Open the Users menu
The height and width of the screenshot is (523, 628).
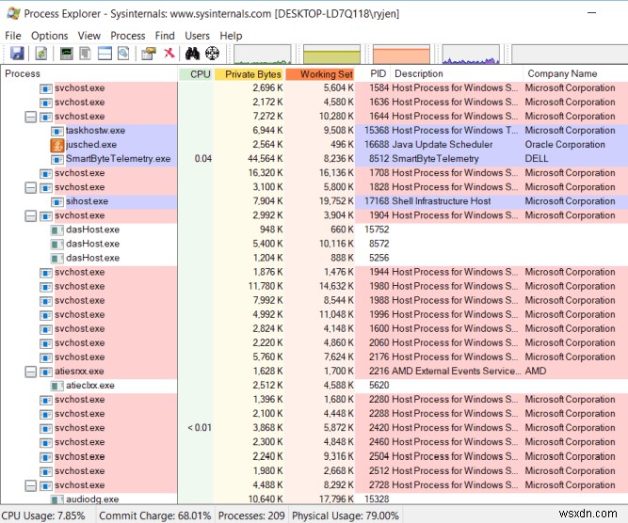(197, 36)
